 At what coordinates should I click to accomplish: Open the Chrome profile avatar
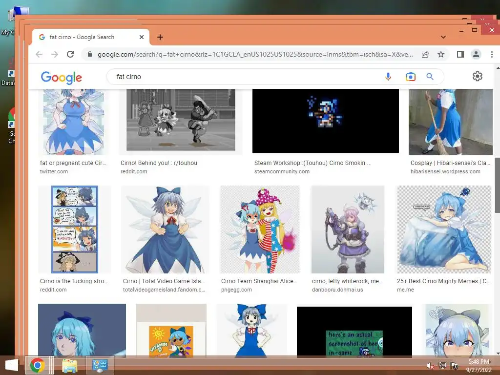click(476, 55)
